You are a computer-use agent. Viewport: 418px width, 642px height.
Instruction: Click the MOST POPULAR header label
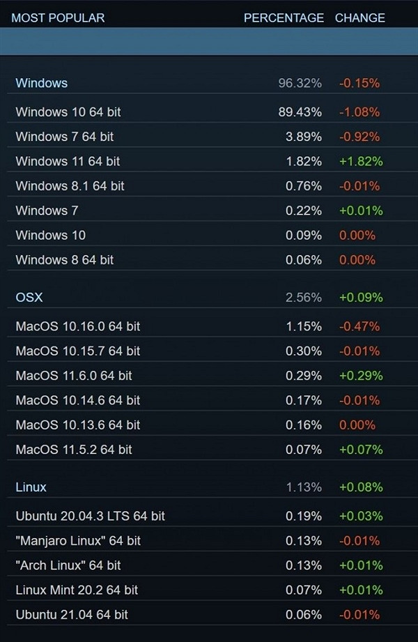(59, 18)
